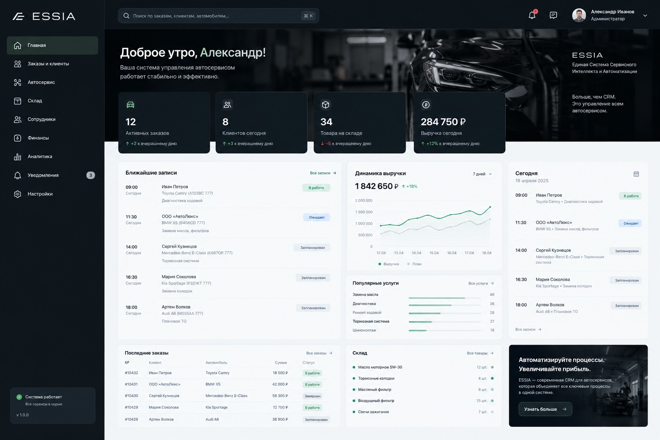The height and width of the screenshot is (440, 660).
Task: Expand the user profile chevron menu
Action: tap(645, 15)
